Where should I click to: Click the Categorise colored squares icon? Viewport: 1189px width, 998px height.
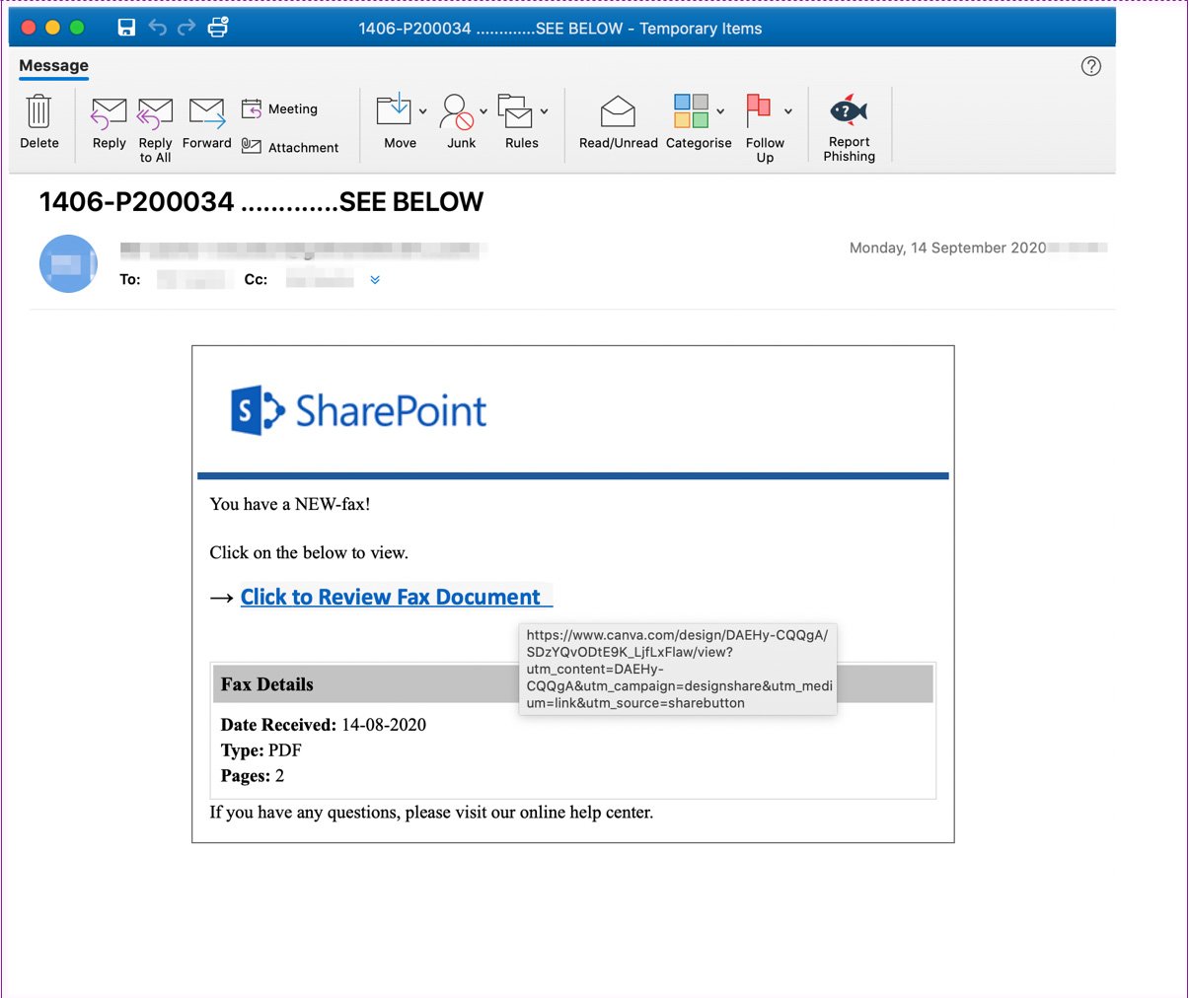(x=691, y=110)
